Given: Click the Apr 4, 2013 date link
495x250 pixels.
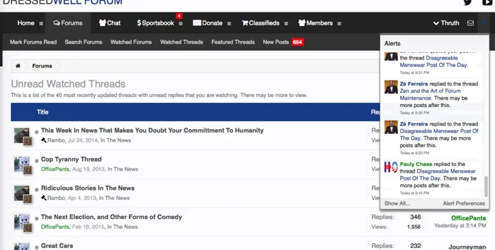Looking at the screenshot, I should [82, 198].
